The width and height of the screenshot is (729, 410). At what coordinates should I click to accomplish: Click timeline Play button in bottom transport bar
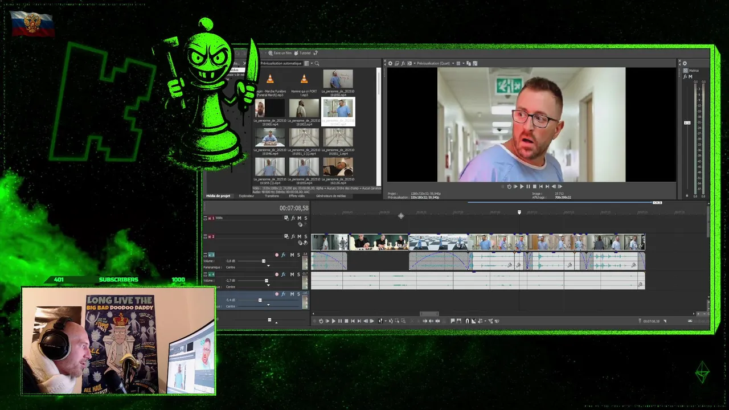(334, 321)
